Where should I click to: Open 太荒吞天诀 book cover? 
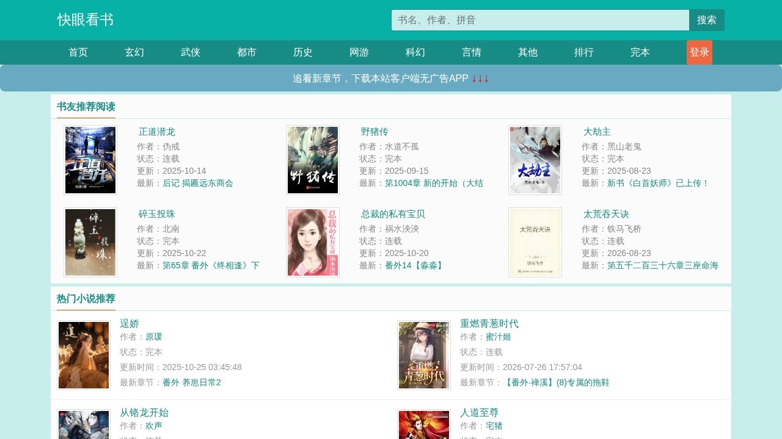point(535,242)
